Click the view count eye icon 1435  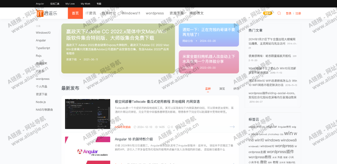pyautogui.click(x=156, y=127)
